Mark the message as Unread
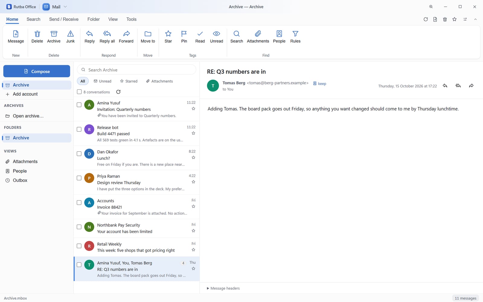 coord(216,37)
